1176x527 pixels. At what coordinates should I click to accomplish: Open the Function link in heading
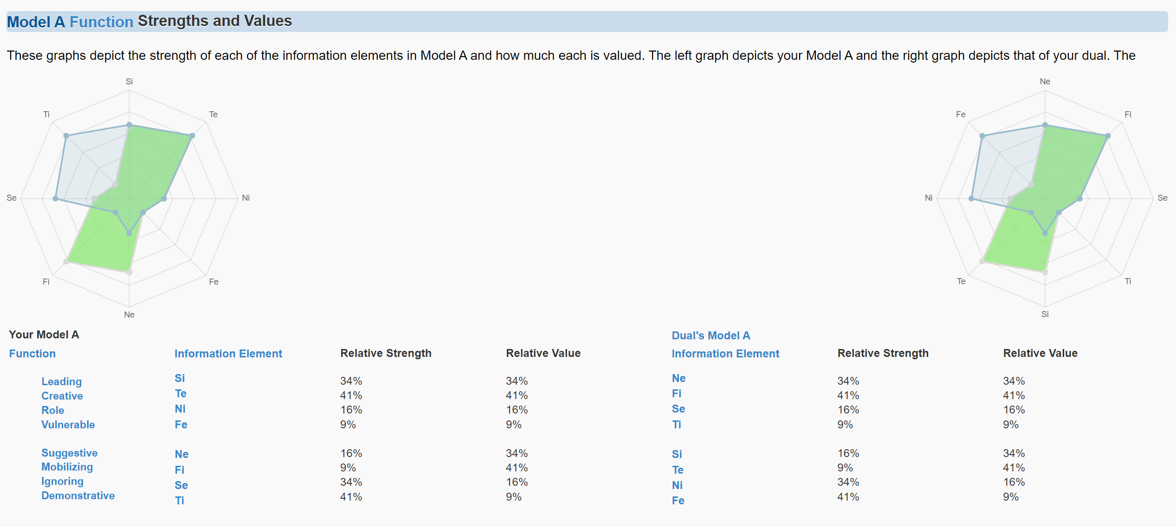tap(101, 22)
